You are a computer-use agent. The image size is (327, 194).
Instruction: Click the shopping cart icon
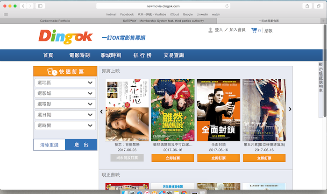pos(254,30)
